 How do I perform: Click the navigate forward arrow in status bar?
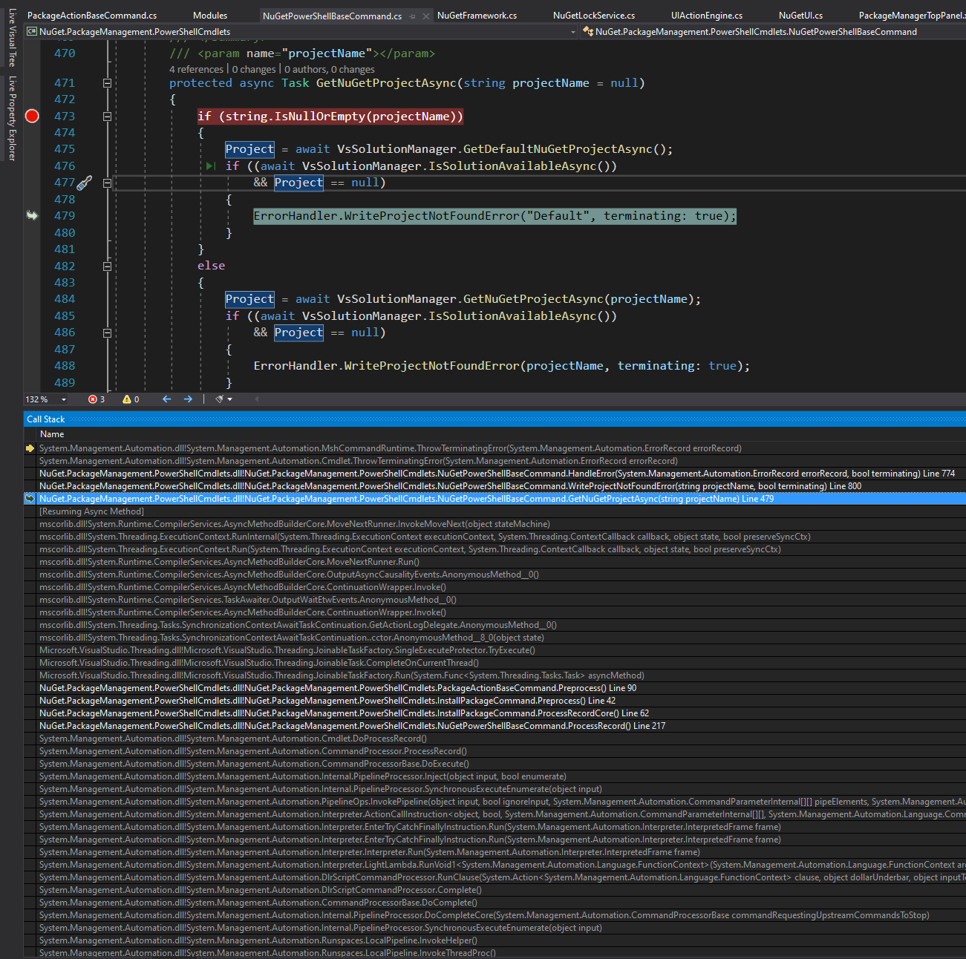coord(188,399)
